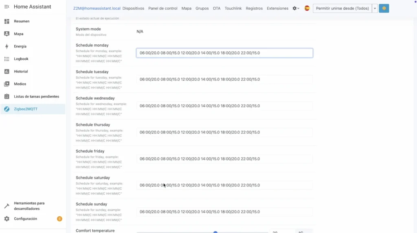
Task: Open the Touchlink menu item
Action: (233, 8)
